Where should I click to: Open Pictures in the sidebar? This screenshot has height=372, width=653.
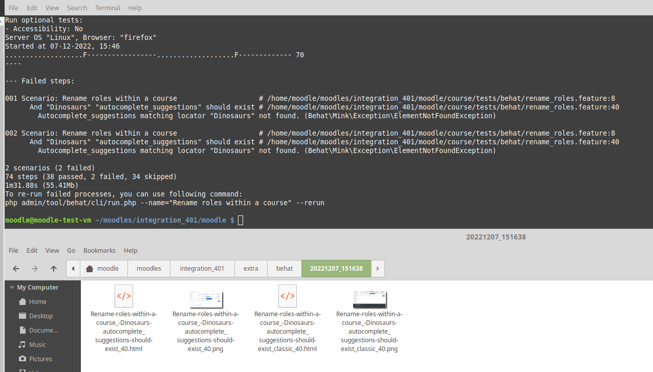[40, 359]
